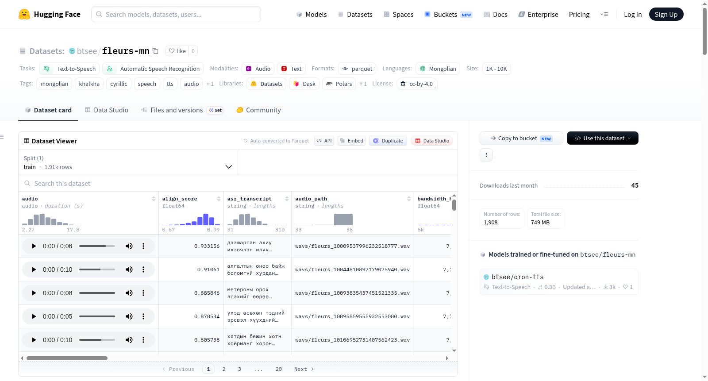Click the table horizontal scrollbar
This screenshot has height=381, width=708.
click(x=67, y=358)
